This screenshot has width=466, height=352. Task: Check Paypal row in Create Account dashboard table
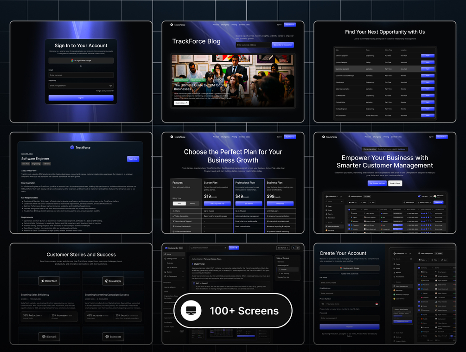click(x=419, y=293)
